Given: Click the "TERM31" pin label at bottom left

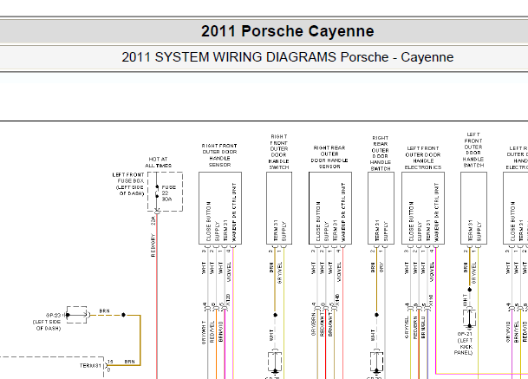Looking at the screenshot, I should click(x=90, y=365).
